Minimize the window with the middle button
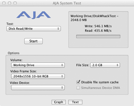 [x=9, y=3]
